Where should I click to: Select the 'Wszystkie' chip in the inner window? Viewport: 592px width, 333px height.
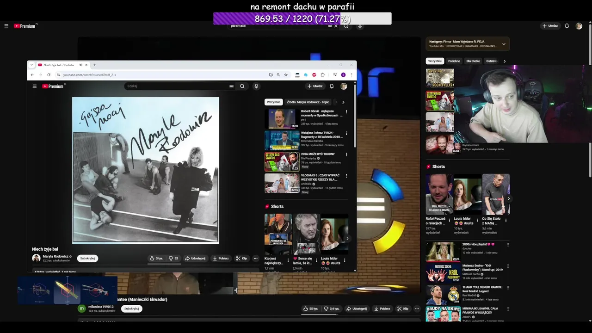[x=273, y=102]
